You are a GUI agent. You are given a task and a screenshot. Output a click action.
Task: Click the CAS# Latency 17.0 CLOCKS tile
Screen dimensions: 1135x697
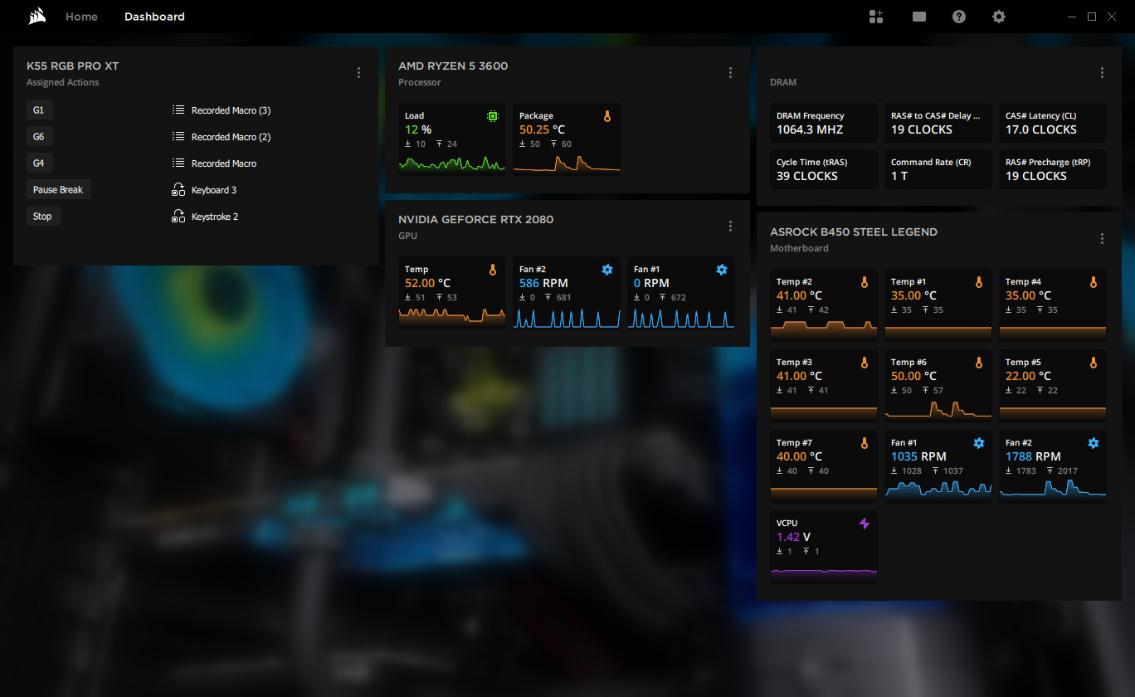[x=1052, y=123]
